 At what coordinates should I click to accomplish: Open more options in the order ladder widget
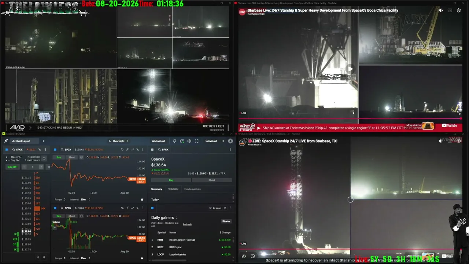click(x=45, y=150)
